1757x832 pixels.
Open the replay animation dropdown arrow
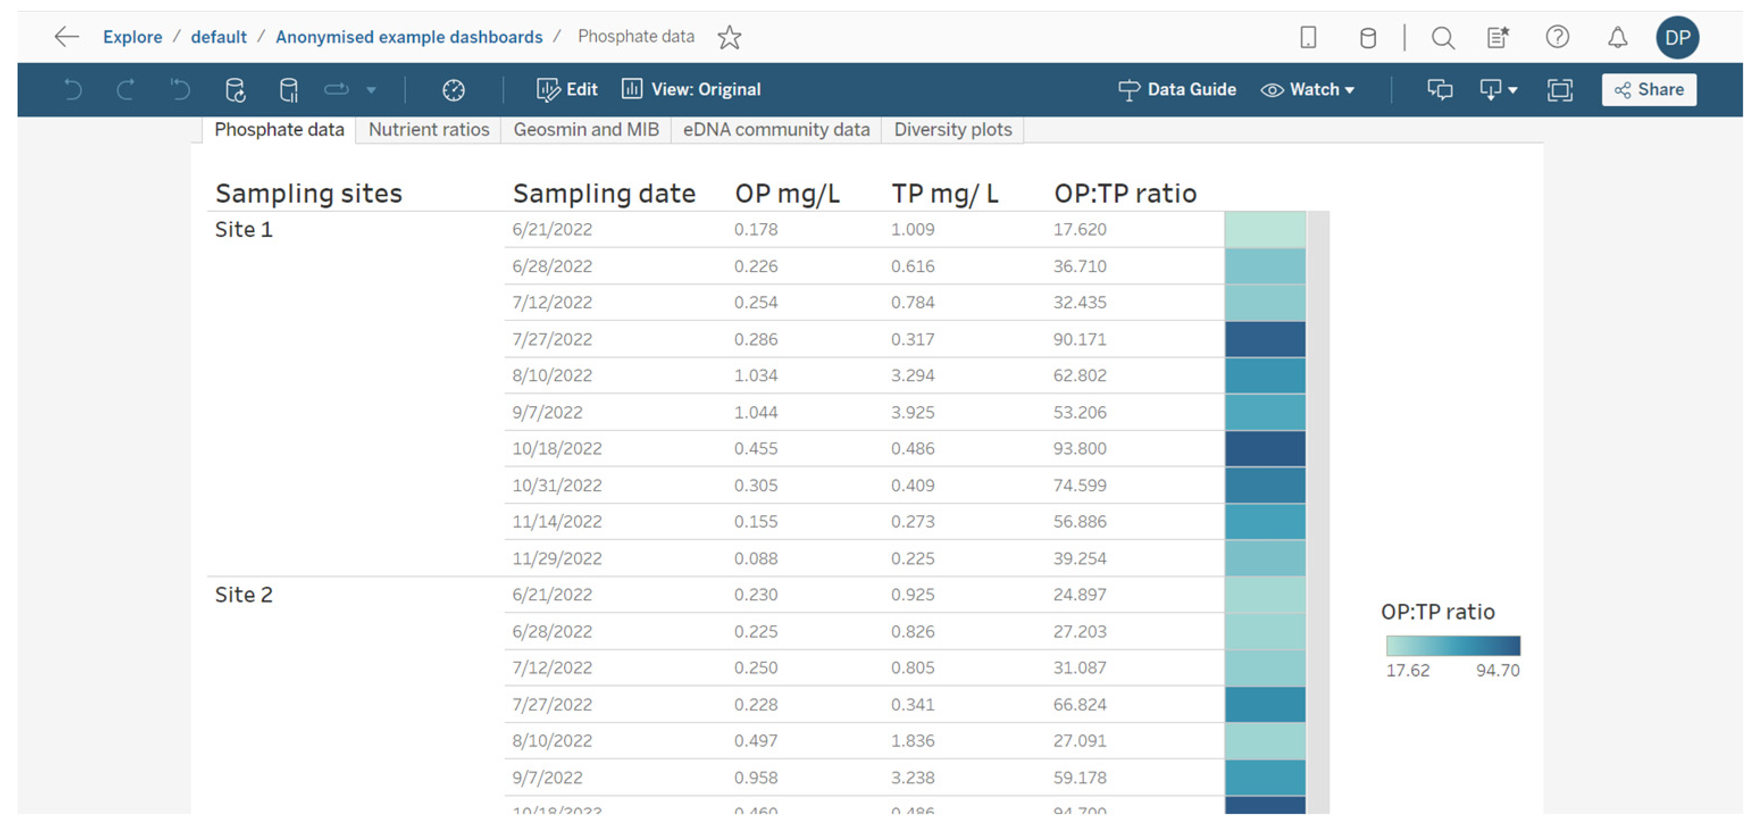[371, 89]
